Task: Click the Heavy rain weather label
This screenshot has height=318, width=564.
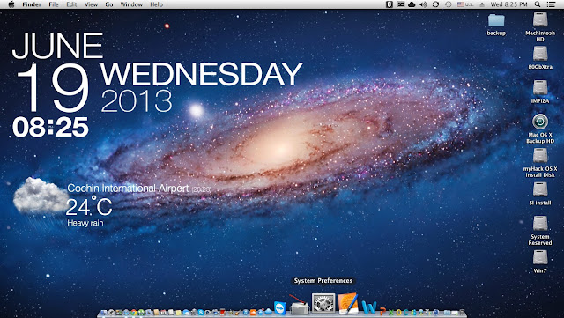Action: 85,223
